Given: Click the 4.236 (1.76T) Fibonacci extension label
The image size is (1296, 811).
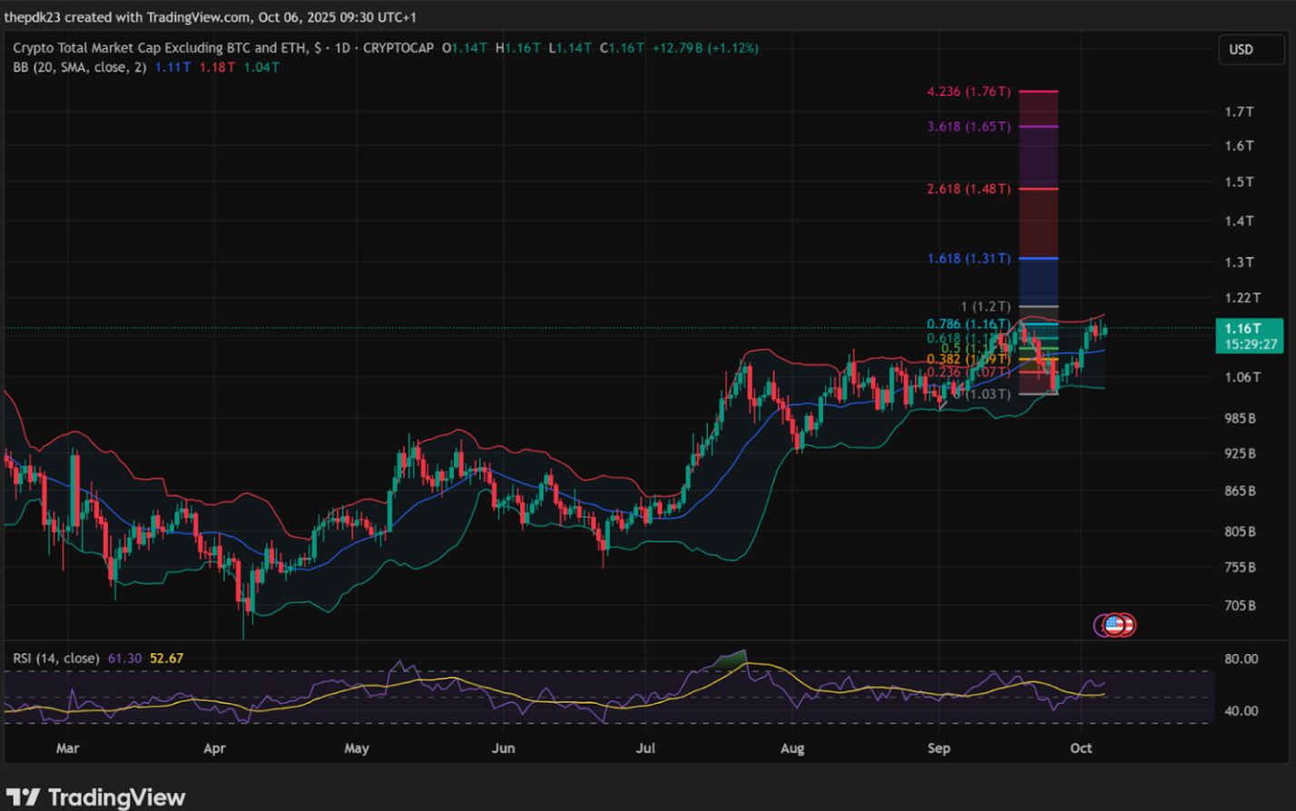Looking at the screenshot, I should [969, 92].
